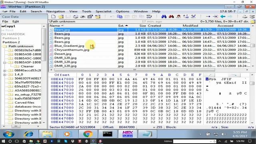The width and height of the screenshot is (256, 144).
Task: Open the Tools menu
Action: pyautogui.click(x=86, y=11)
